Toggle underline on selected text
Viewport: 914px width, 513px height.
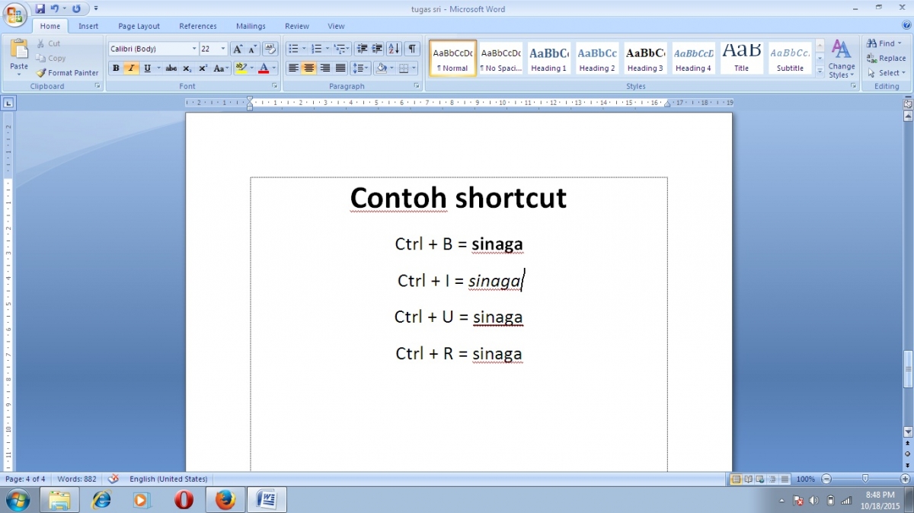[x=145, y=68]
